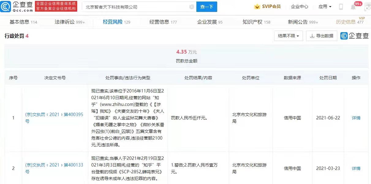Click the 处罚事由/违法行为类型 column header

coord(128,78)
